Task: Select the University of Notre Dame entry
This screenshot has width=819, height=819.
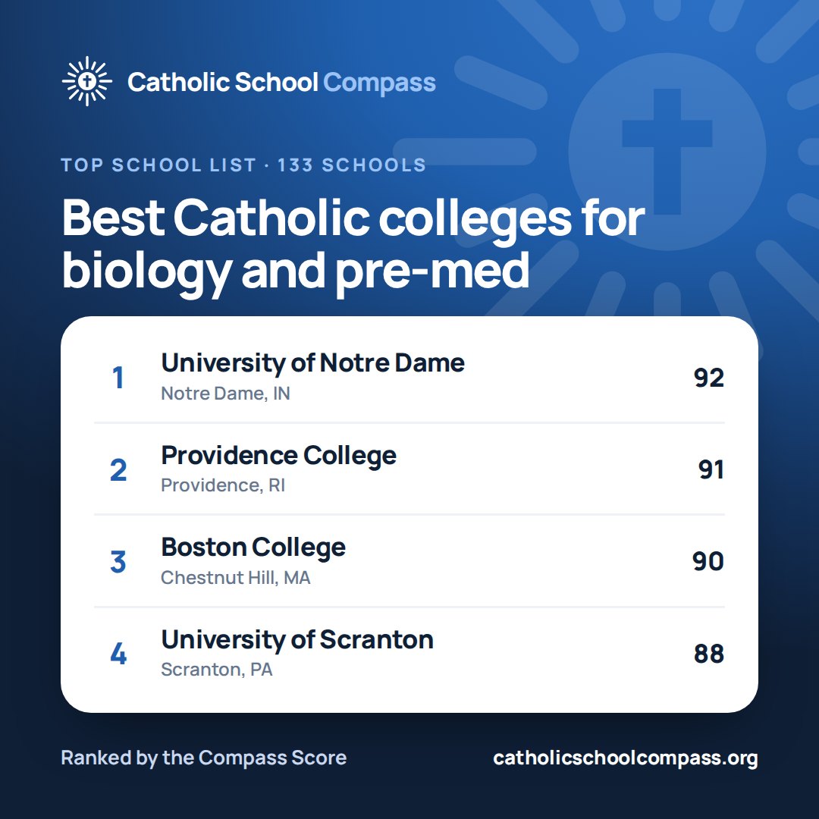Action: click(409, 377)
